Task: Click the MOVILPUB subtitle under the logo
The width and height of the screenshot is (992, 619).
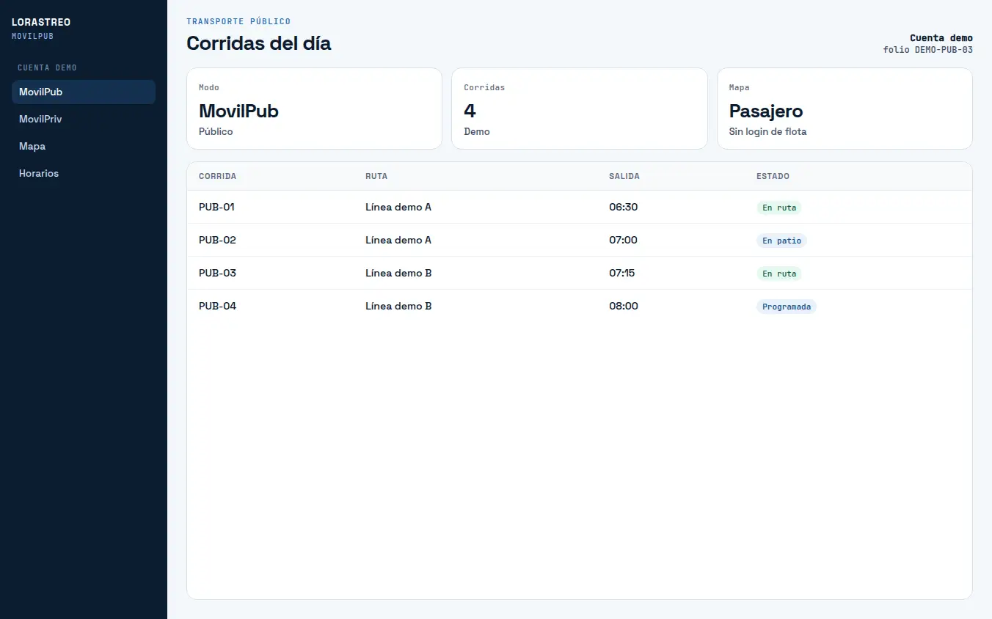Action: [32, 36]
